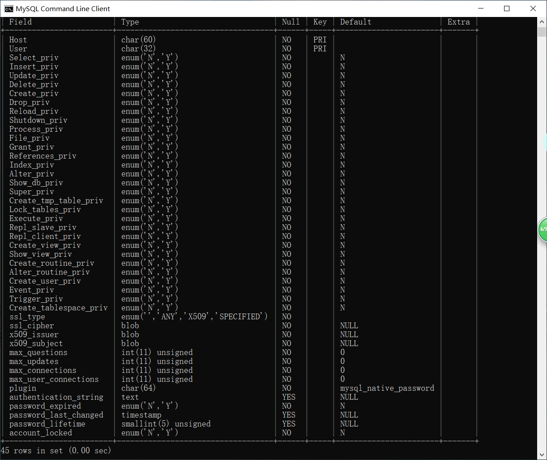Click the 'Reload_priv' field
Image resolution: width=547 pixels, height=460 pixels.
[34, 111]
